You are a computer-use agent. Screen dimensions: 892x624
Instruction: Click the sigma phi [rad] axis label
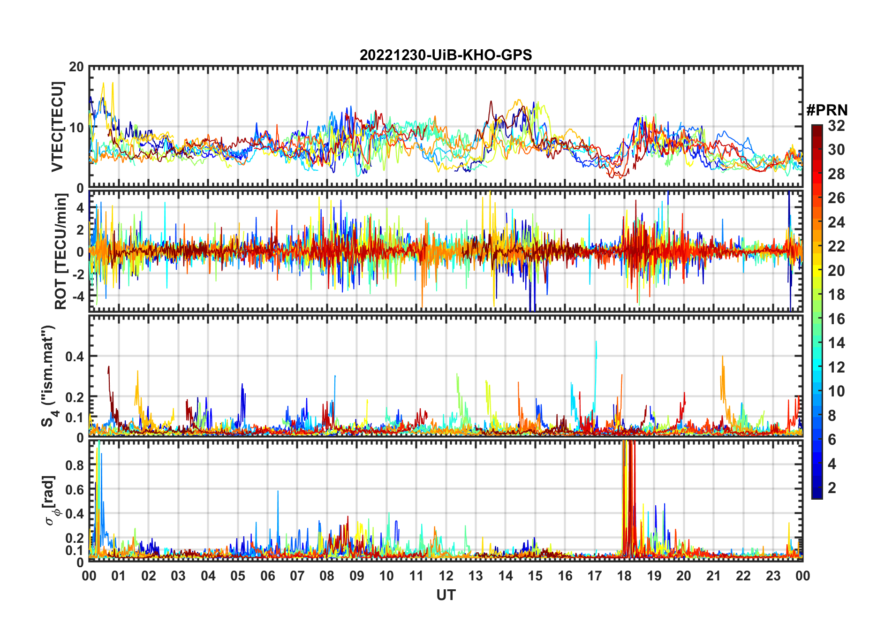(x=50, y=500)
